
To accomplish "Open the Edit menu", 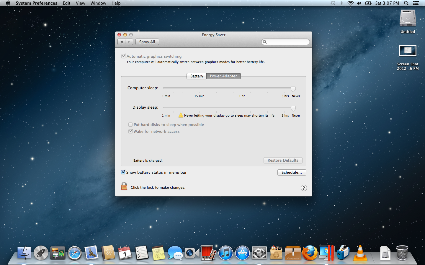I will click(x=66, y=3).
